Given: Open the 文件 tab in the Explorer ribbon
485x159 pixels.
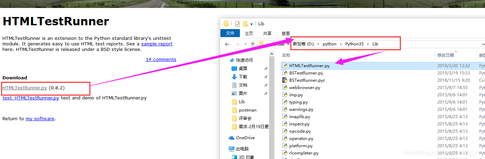Looking at the screenshot, I should [x=230, y=33].
